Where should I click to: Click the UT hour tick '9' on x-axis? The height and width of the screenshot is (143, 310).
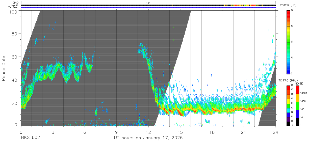pos(116,132)
